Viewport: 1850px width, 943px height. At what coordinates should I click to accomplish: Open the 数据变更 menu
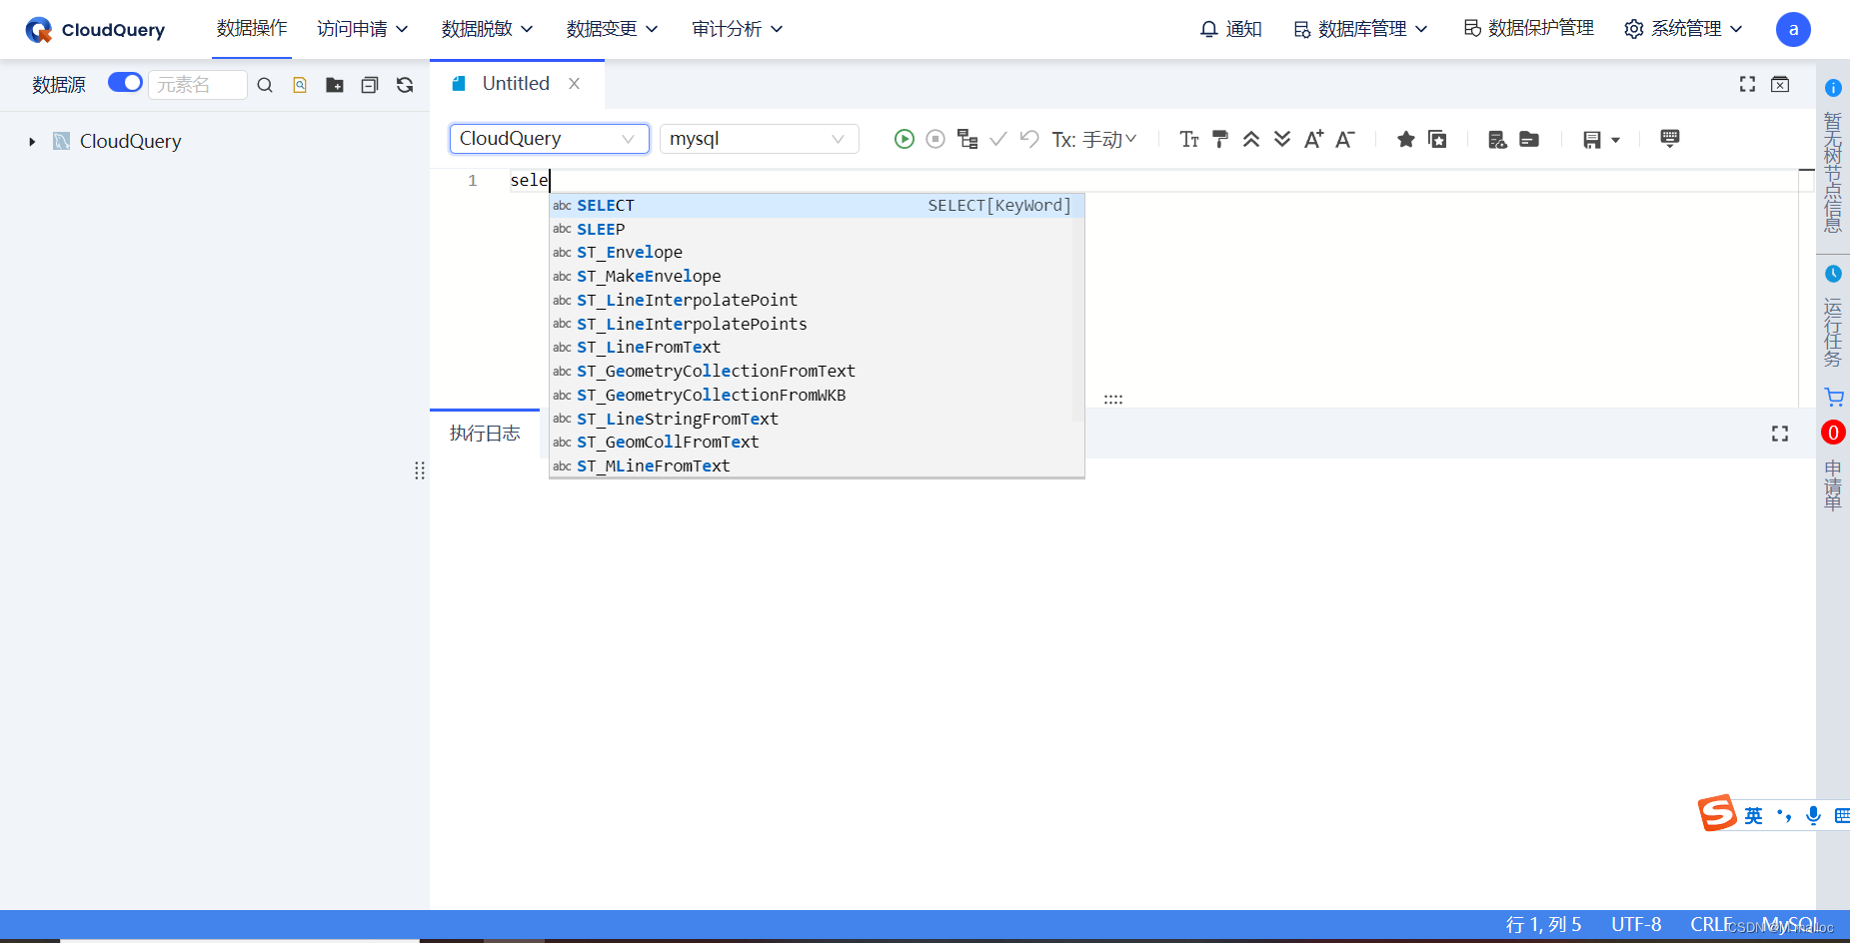click(x=613, y=29)
